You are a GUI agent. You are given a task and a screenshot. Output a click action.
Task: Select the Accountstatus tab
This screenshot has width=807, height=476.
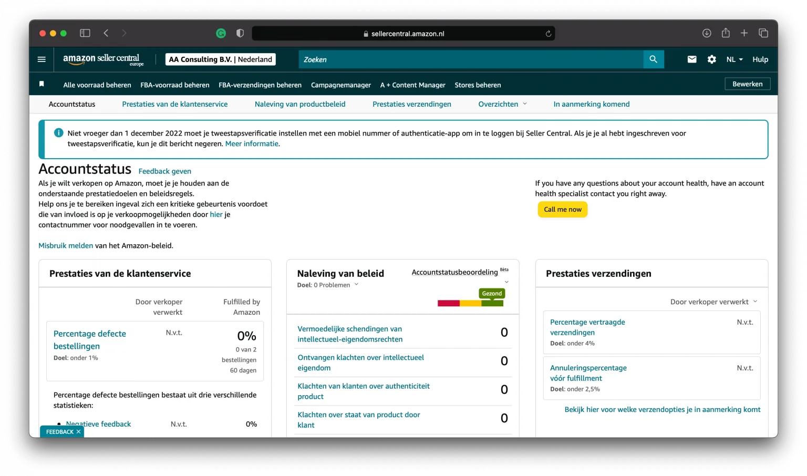click(x=72, y=104)
